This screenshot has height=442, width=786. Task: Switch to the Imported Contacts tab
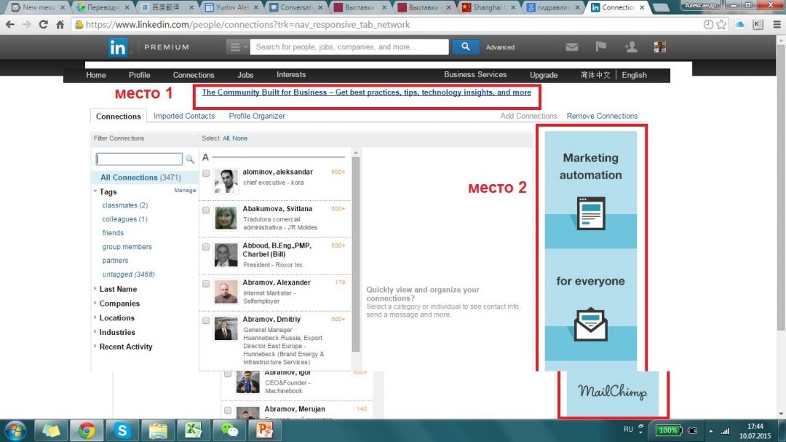[184, 116]
